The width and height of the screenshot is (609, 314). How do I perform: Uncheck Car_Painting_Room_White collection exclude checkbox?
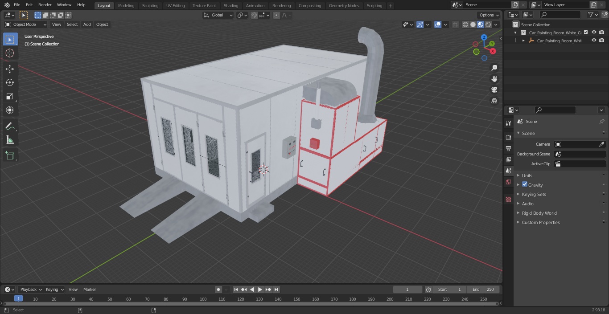pos(586,32)
